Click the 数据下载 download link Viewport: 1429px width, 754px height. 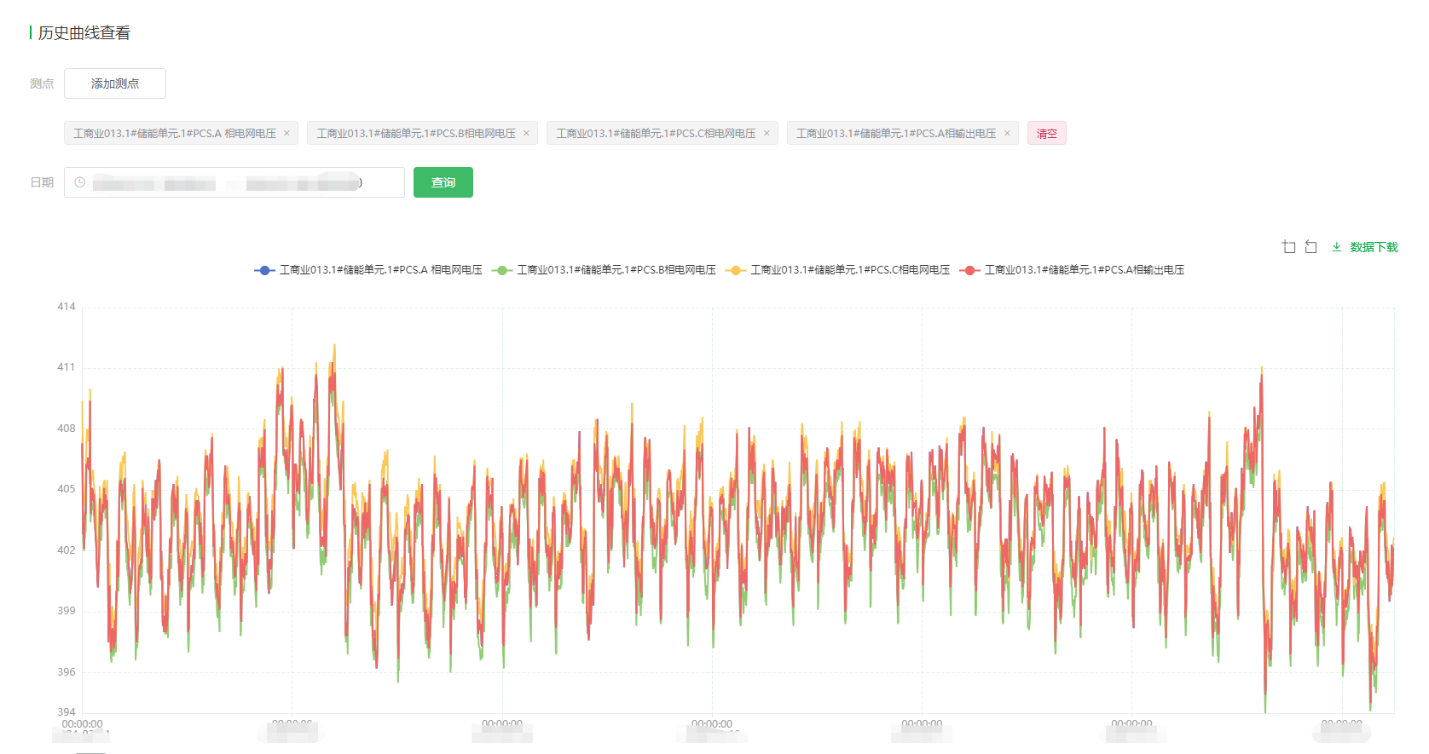[x=1374, y=247]
